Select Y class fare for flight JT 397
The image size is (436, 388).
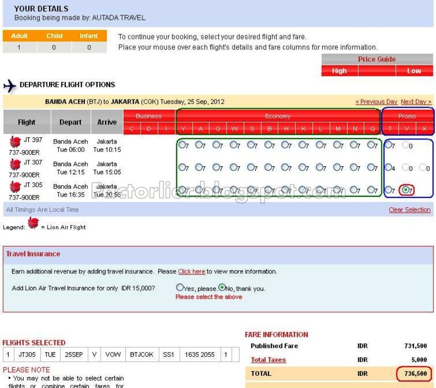tap(182, 144)
